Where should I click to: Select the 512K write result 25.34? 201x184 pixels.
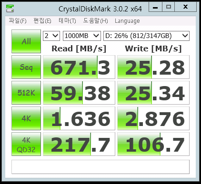(153, 93)
